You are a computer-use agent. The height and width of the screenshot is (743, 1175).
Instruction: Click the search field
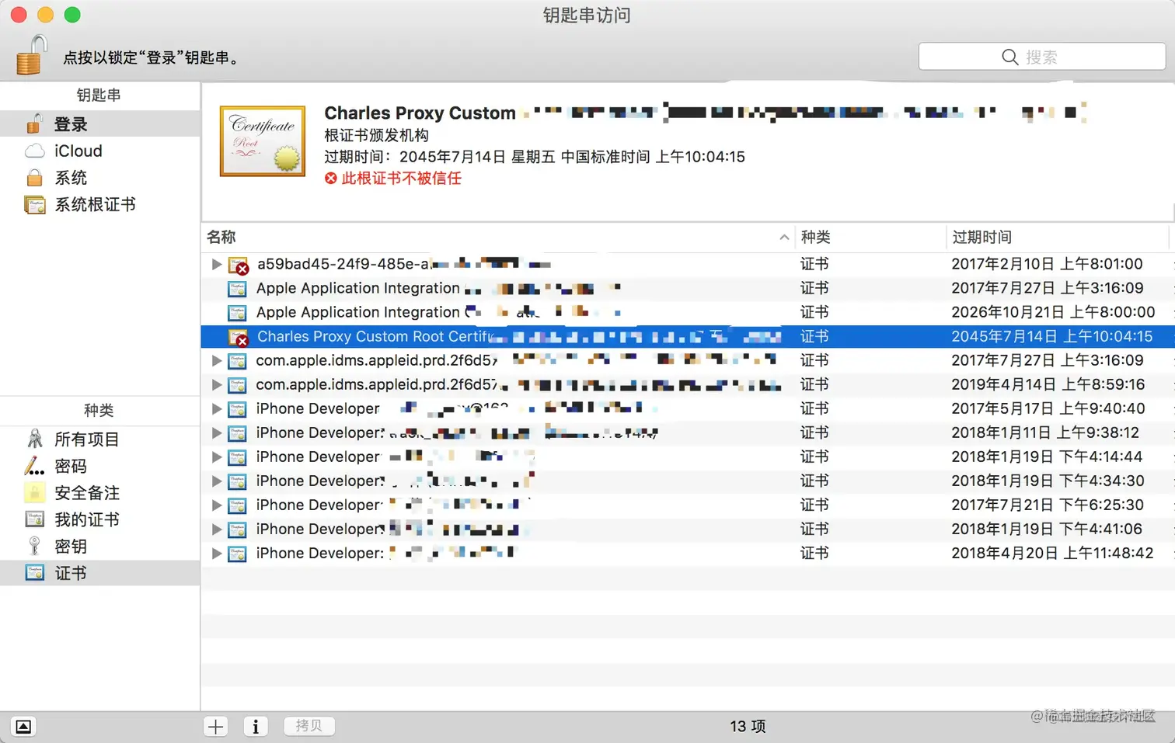(x=1042, y=57)
